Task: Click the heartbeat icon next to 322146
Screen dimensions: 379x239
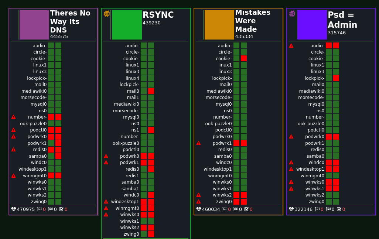Action: 291,209
